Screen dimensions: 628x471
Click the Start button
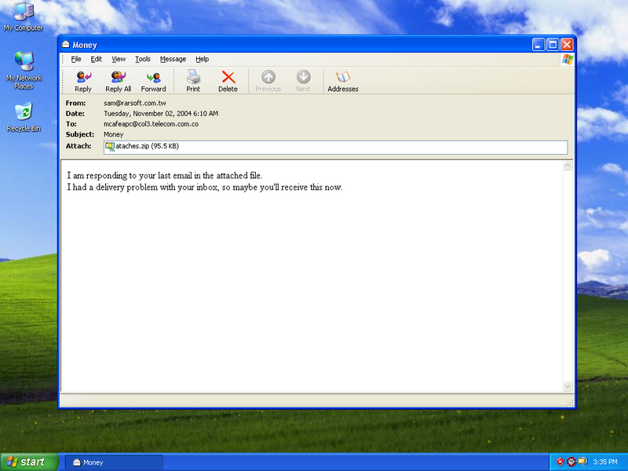point(29,462)
